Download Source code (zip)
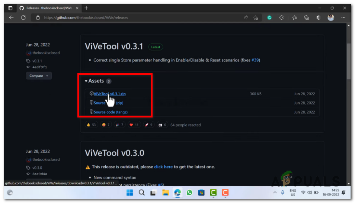355x203 pixels. (108, 103)
